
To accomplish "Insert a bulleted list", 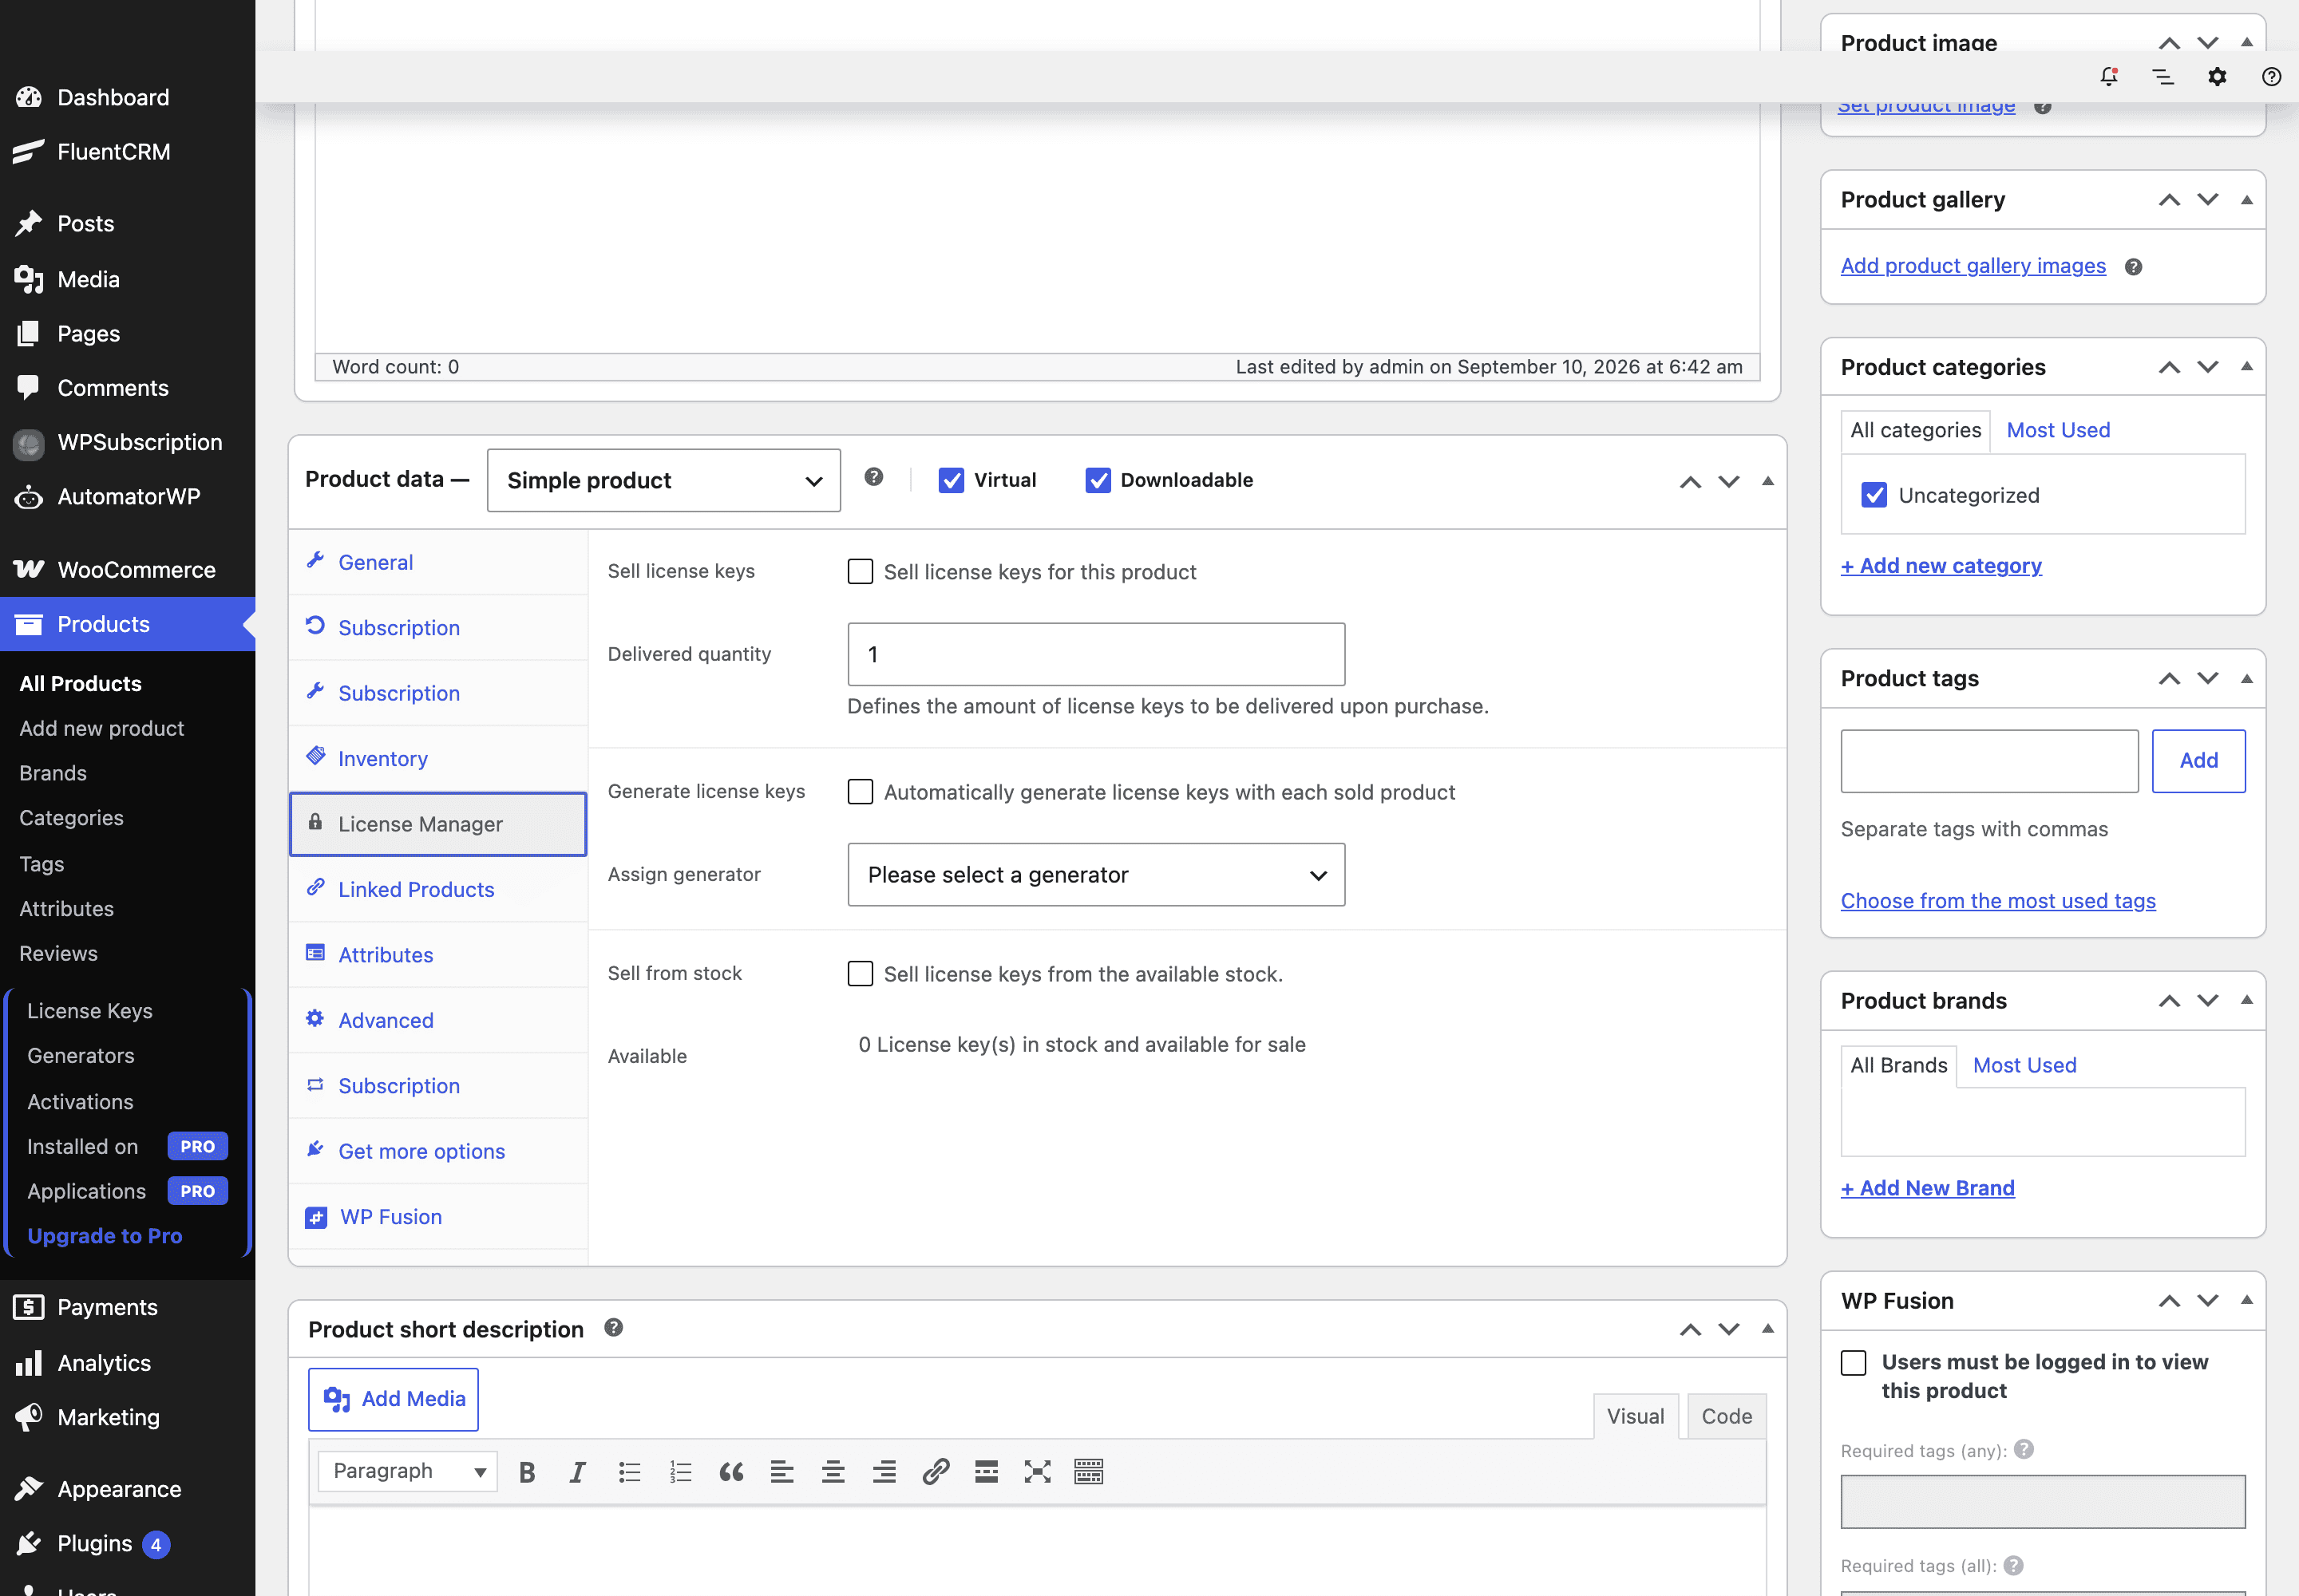I will pos(629,1471).
